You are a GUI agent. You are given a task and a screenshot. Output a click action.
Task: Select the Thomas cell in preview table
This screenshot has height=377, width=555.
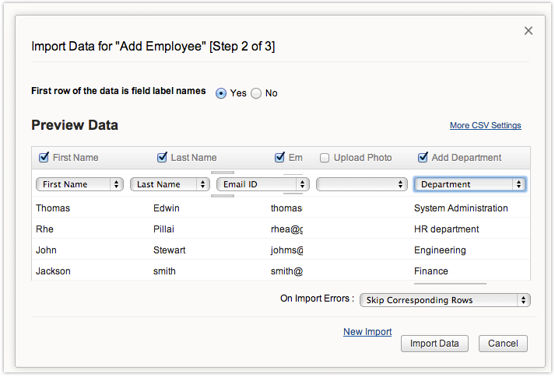(53, 208)
